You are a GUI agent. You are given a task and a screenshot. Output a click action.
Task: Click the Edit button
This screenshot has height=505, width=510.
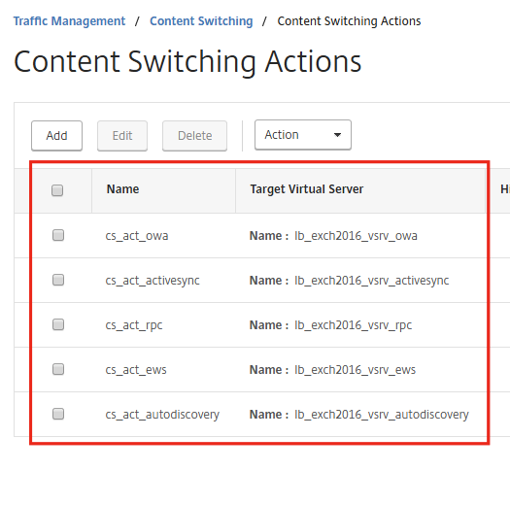[x=122, y=136]
